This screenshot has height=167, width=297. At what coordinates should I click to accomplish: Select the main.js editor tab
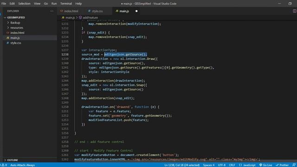pyautogui.click(x=124, y=11)
